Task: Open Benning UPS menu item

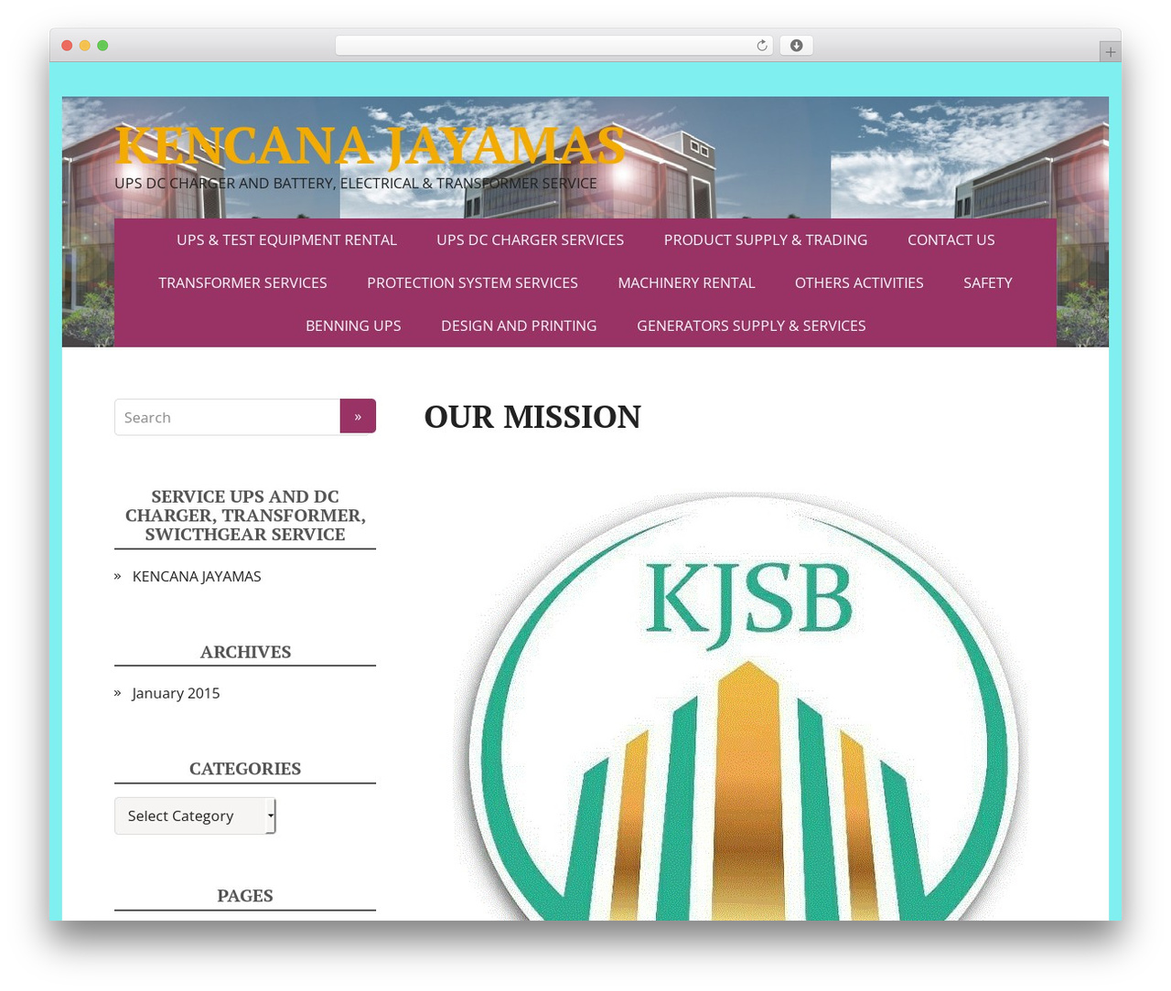Action: coord(353,325)
